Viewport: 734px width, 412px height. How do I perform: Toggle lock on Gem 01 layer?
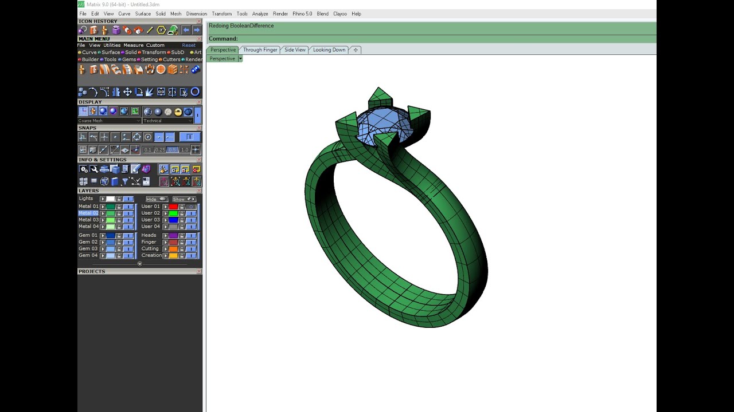point(119,235)
